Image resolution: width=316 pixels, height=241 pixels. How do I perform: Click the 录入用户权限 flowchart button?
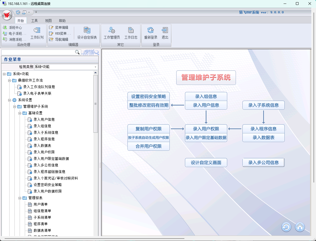(x=206, y=129)
